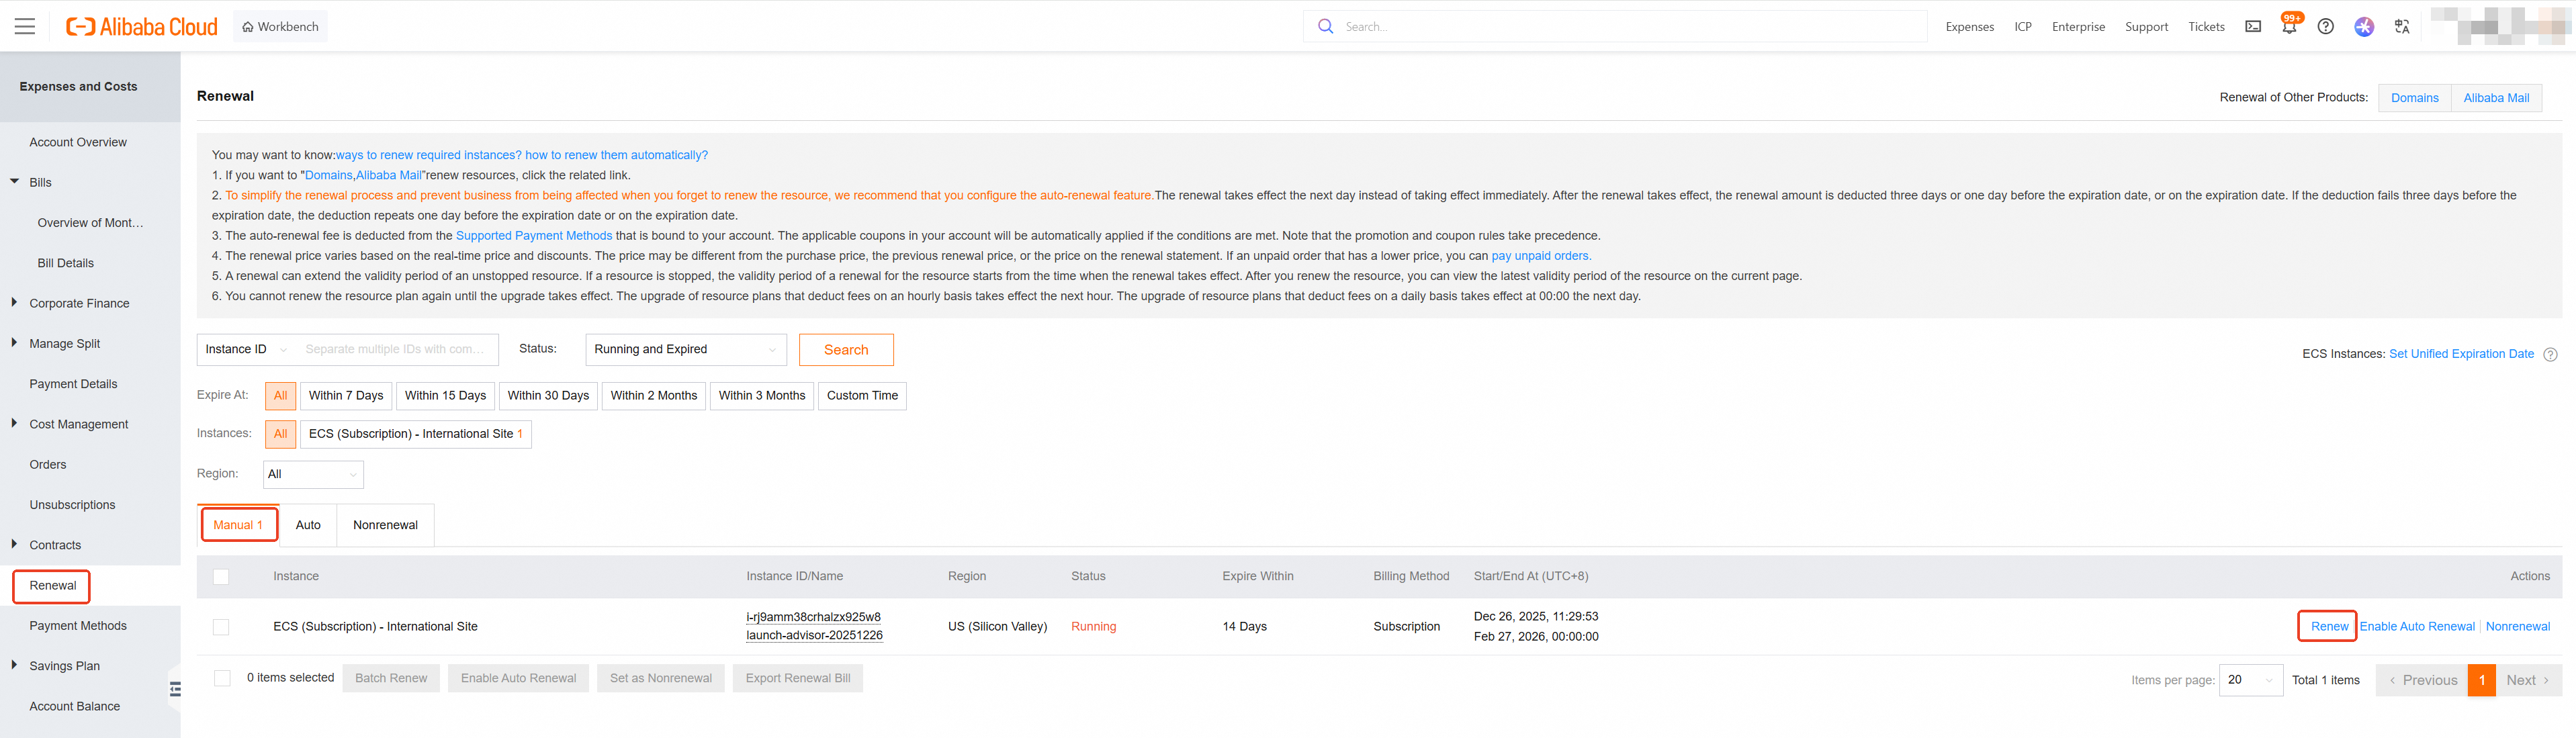The image size is (2576, 738).
Task: Open the hamburger navigation menu
Action: coord(25,27)
